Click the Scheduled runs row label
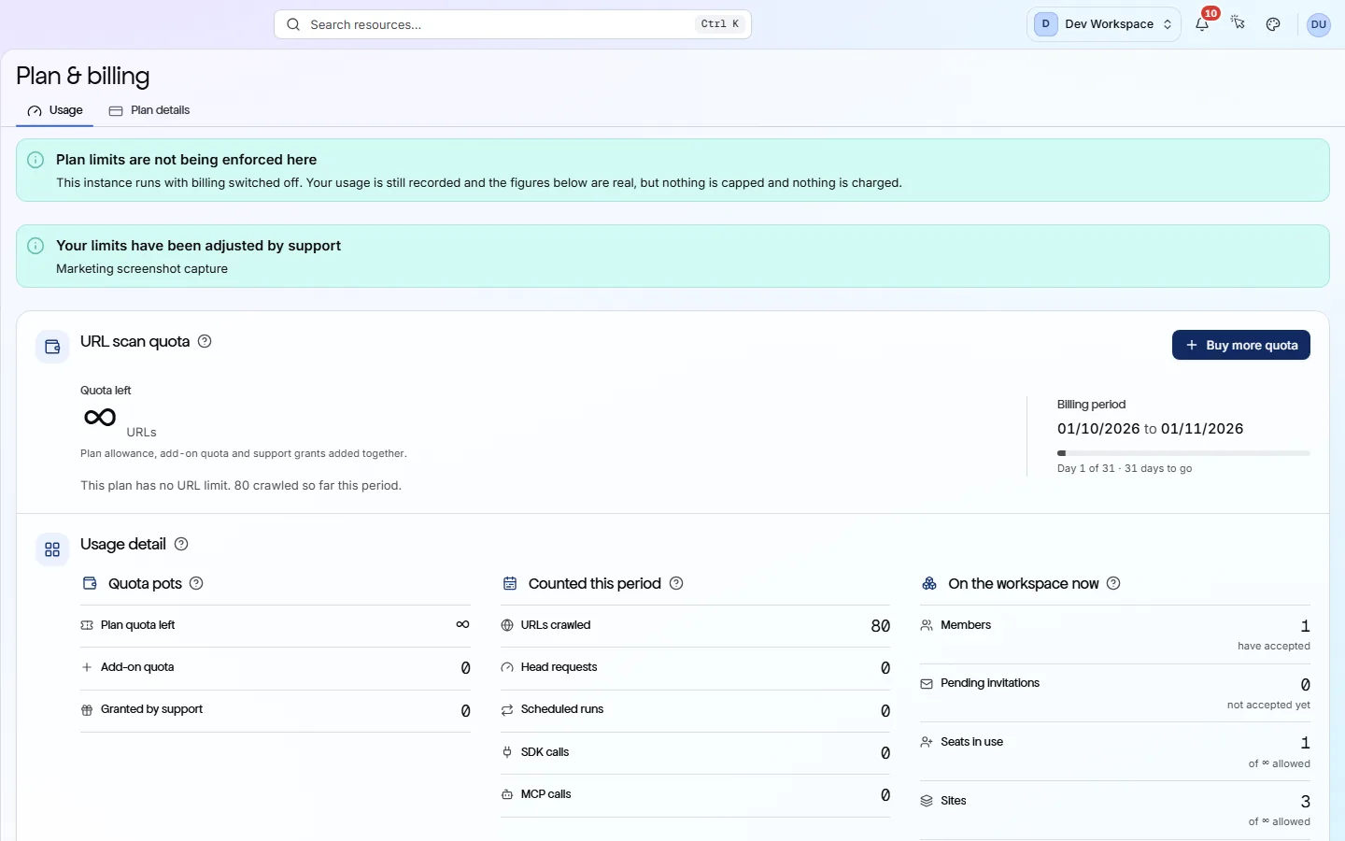 [562, 709]
